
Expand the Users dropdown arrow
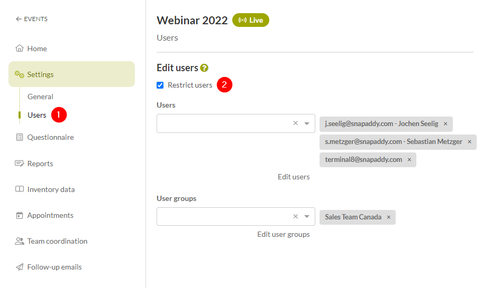click(307, 123)
